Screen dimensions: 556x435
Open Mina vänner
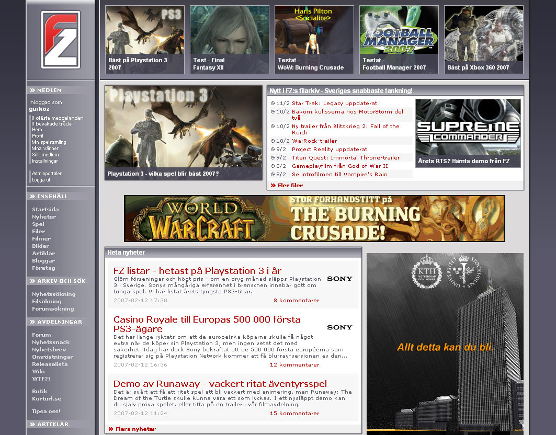pos(45,148)
